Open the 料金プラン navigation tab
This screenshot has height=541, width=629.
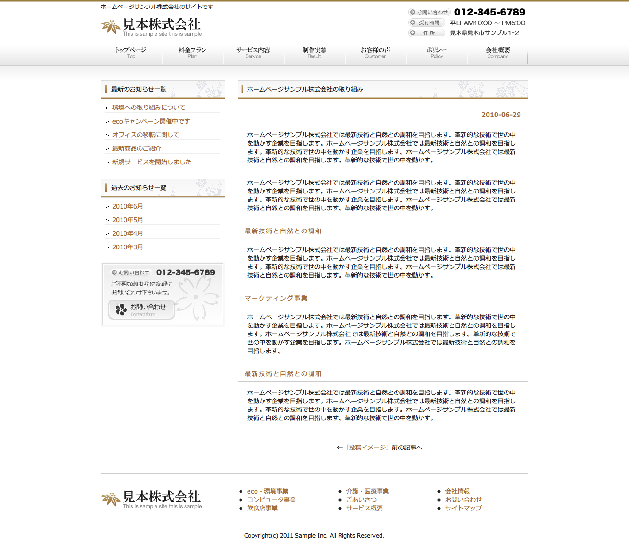click(x=192, y=53)
